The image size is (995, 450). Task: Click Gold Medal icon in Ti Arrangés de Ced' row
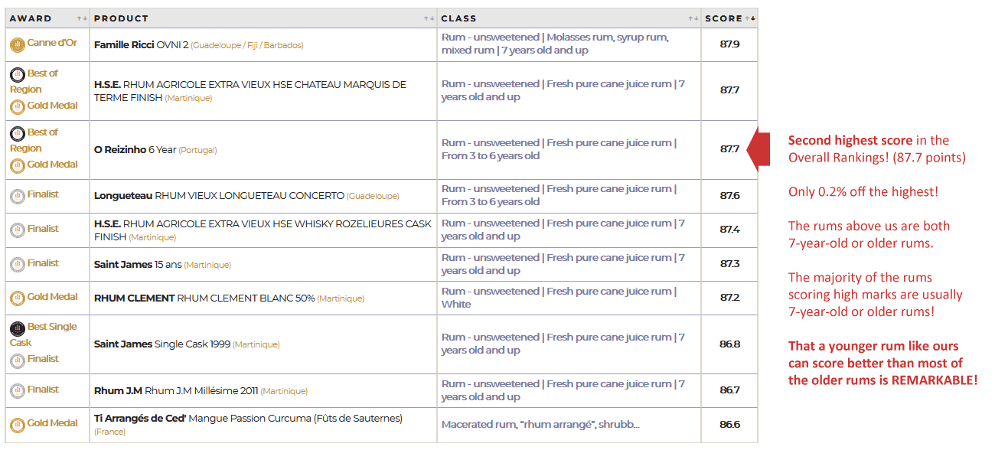click(x=17, y=425)
